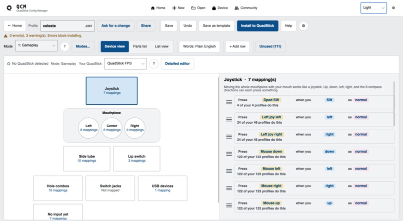Expand the Mode dropdown showing 1: Gameplay
Screen dimensions: 403x221
coord(36,45)
